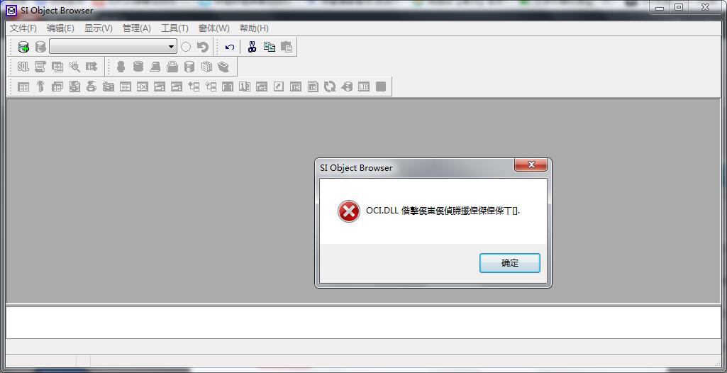Click the message output pane at bottom
This screenshot has height=373, width=727.
click(x=363, y=323)
